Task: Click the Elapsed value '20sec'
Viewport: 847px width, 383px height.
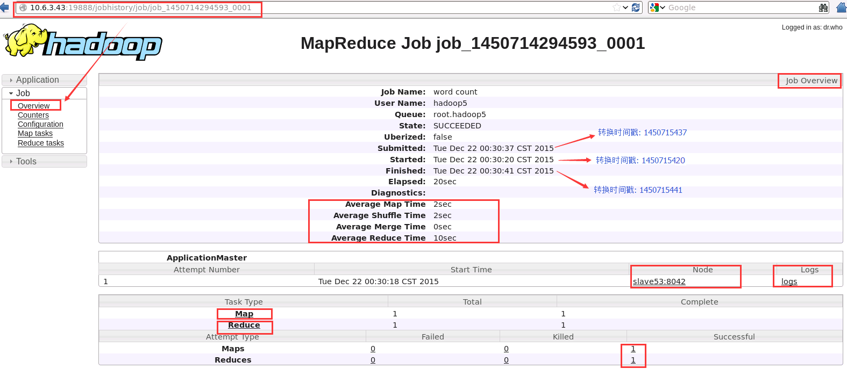Action: coord(445,182)
